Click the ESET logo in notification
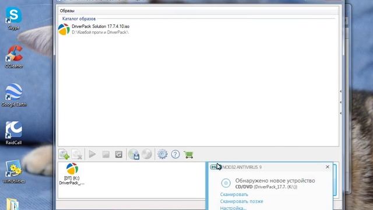Viewport: 373px width, 210px height. point(215,167)
